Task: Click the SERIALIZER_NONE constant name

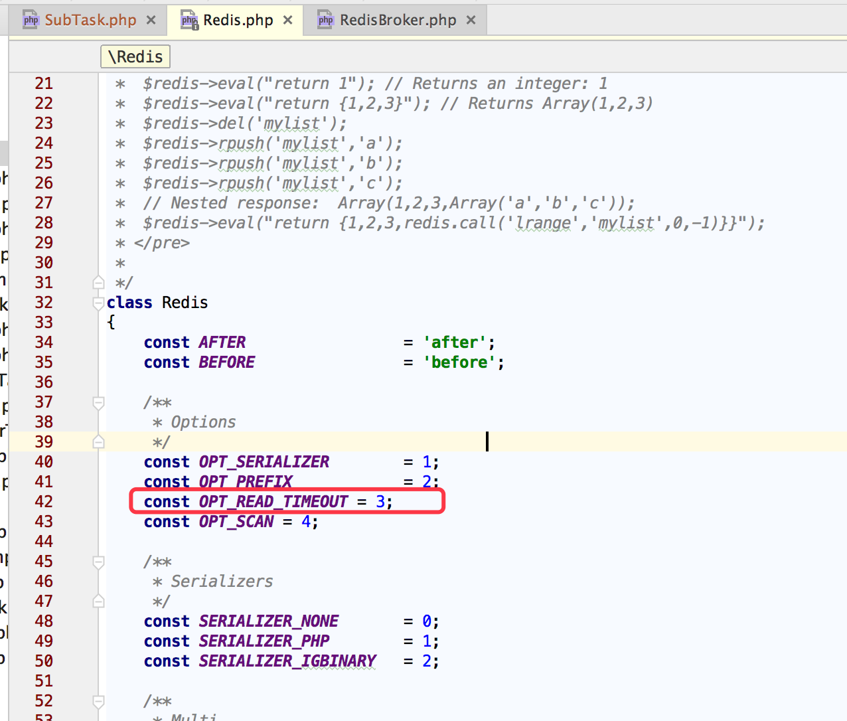Action: click(x=269, y=621)
